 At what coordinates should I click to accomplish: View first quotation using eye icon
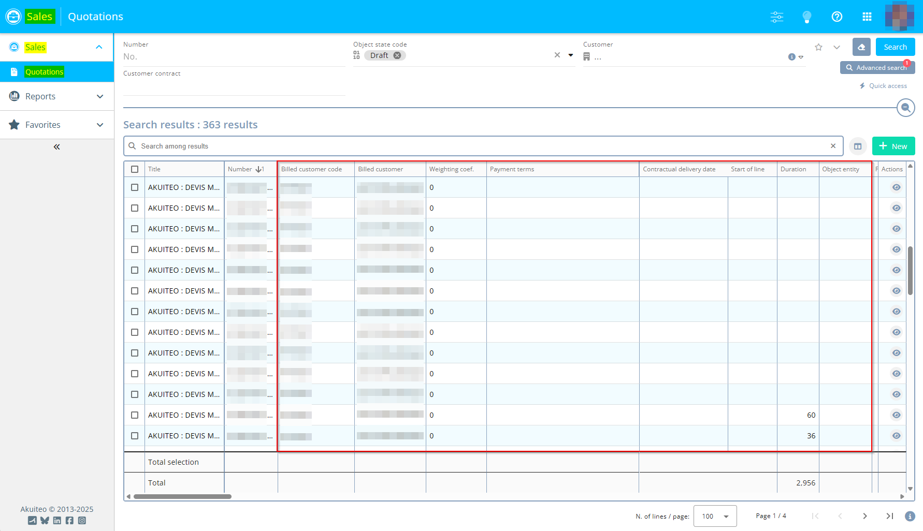pos(896,187)
